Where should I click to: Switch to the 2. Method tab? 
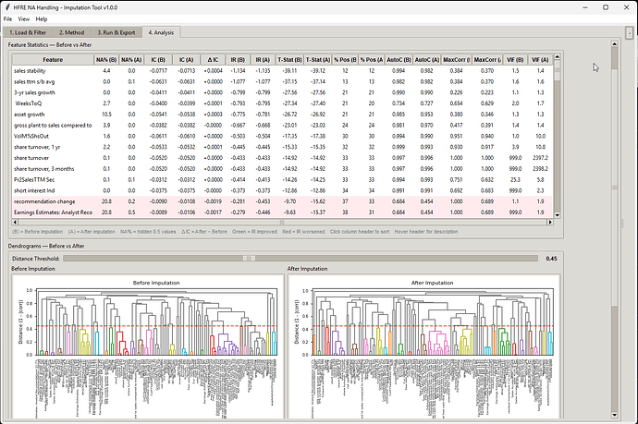pos(74,32)
